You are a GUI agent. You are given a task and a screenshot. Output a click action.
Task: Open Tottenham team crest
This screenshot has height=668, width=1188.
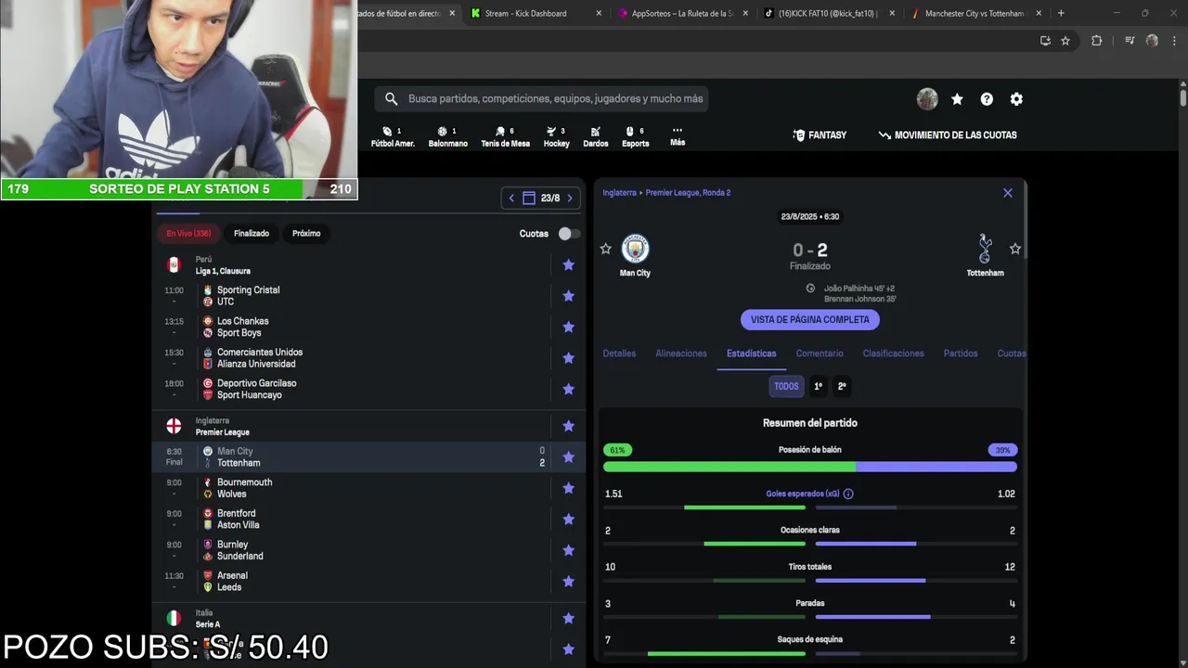[985, 249]
